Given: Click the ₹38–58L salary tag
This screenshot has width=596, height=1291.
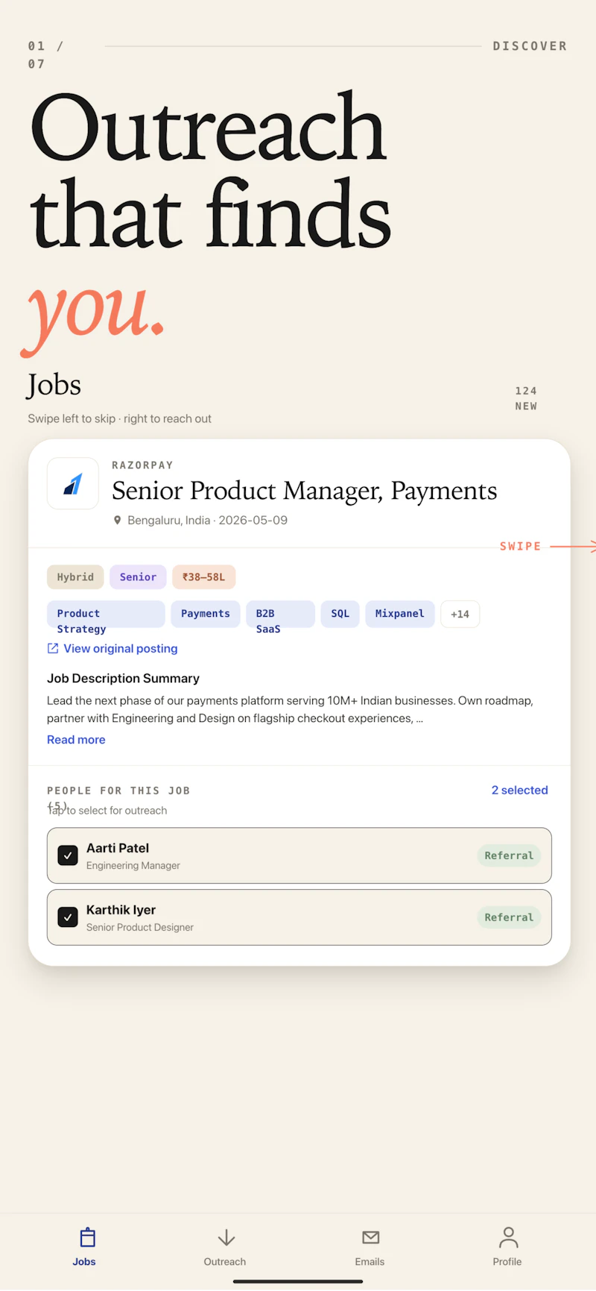Looking at the screenshot, I should point(203,577).
